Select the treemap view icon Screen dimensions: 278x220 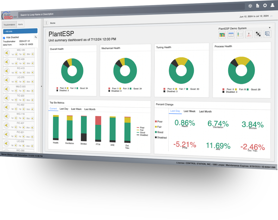[x=222, y=35]
